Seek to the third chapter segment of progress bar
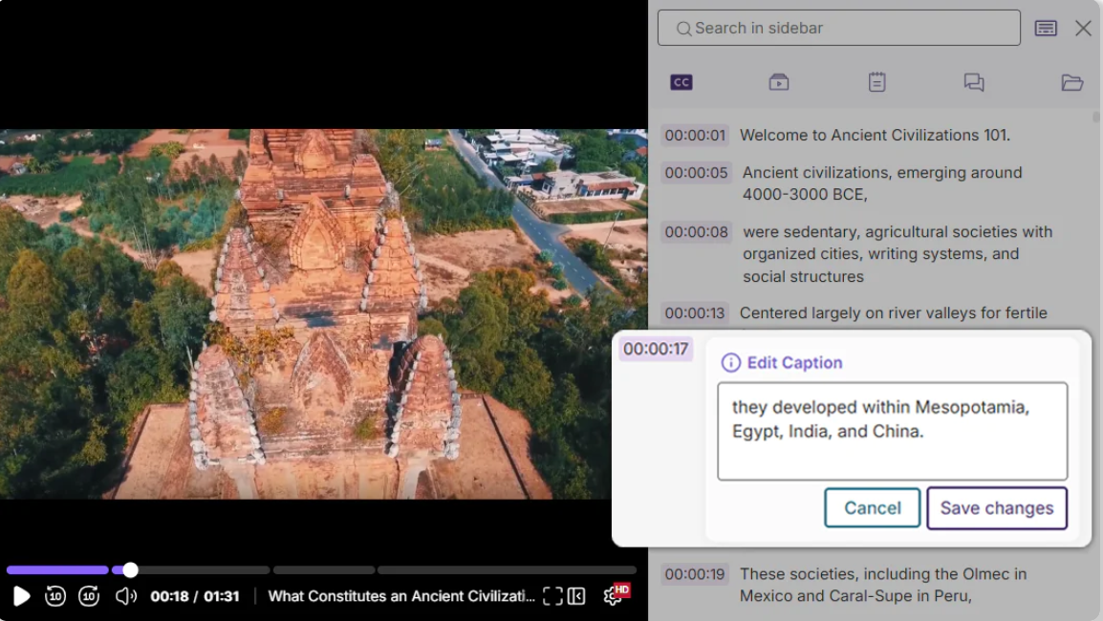This screenshot has width=1103, height=621. coord(324,569)
